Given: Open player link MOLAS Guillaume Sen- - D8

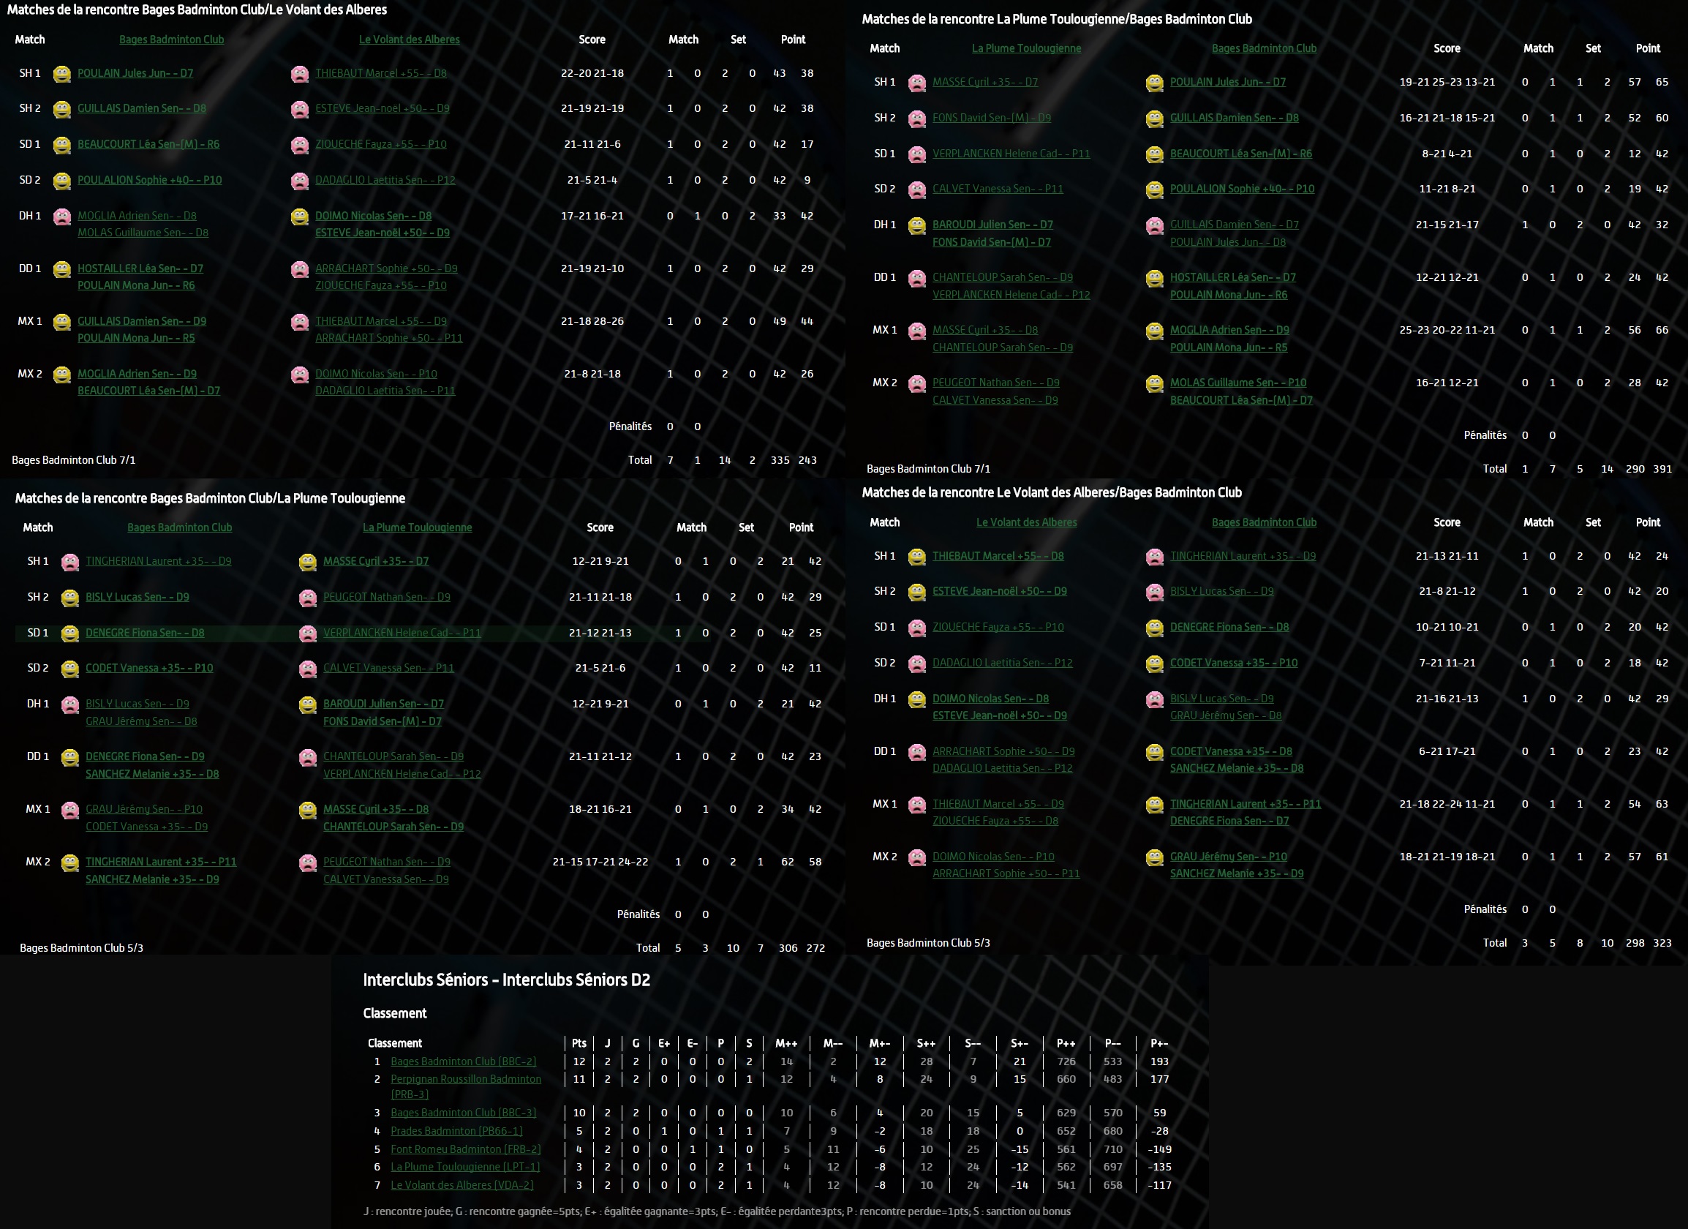Looking at the screenshot, I should click(143, 232).
